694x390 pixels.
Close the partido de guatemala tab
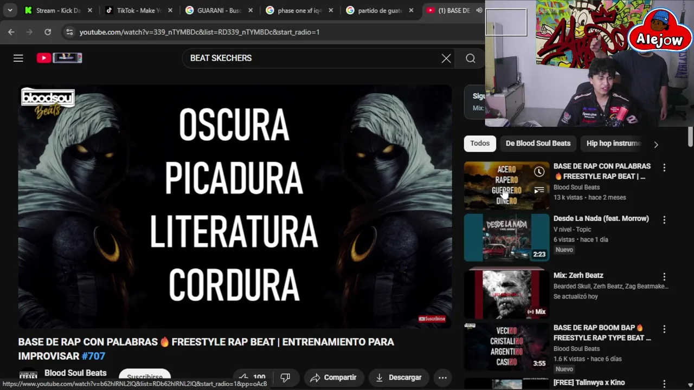tap(411, 10)
